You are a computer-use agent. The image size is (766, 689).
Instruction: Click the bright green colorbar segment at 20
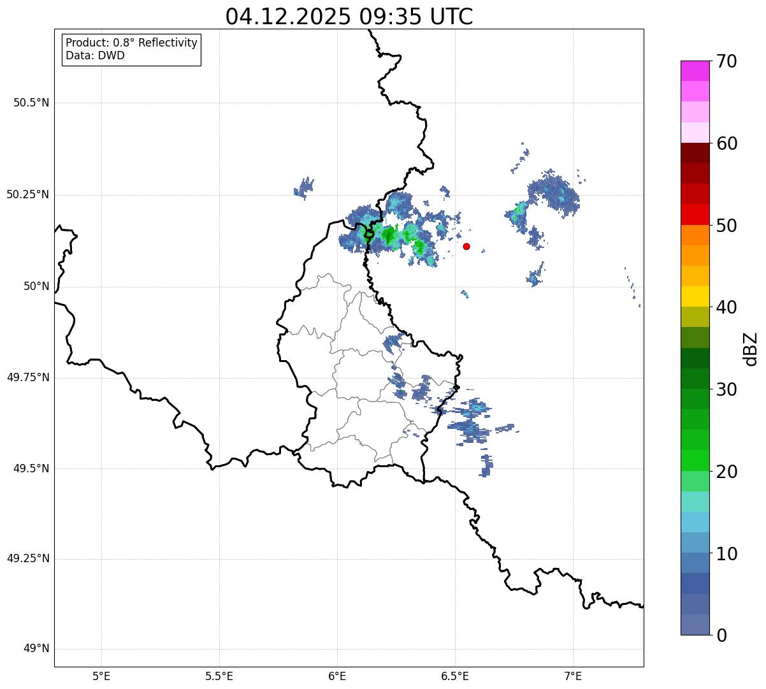coord(695,461)
